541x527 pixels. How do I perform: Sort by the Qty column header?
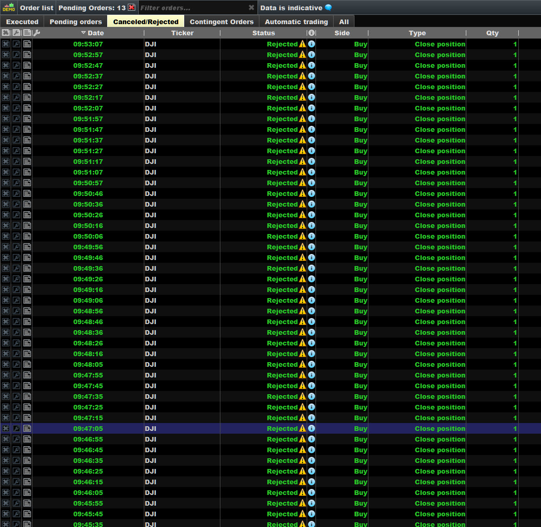coord(492,33)
